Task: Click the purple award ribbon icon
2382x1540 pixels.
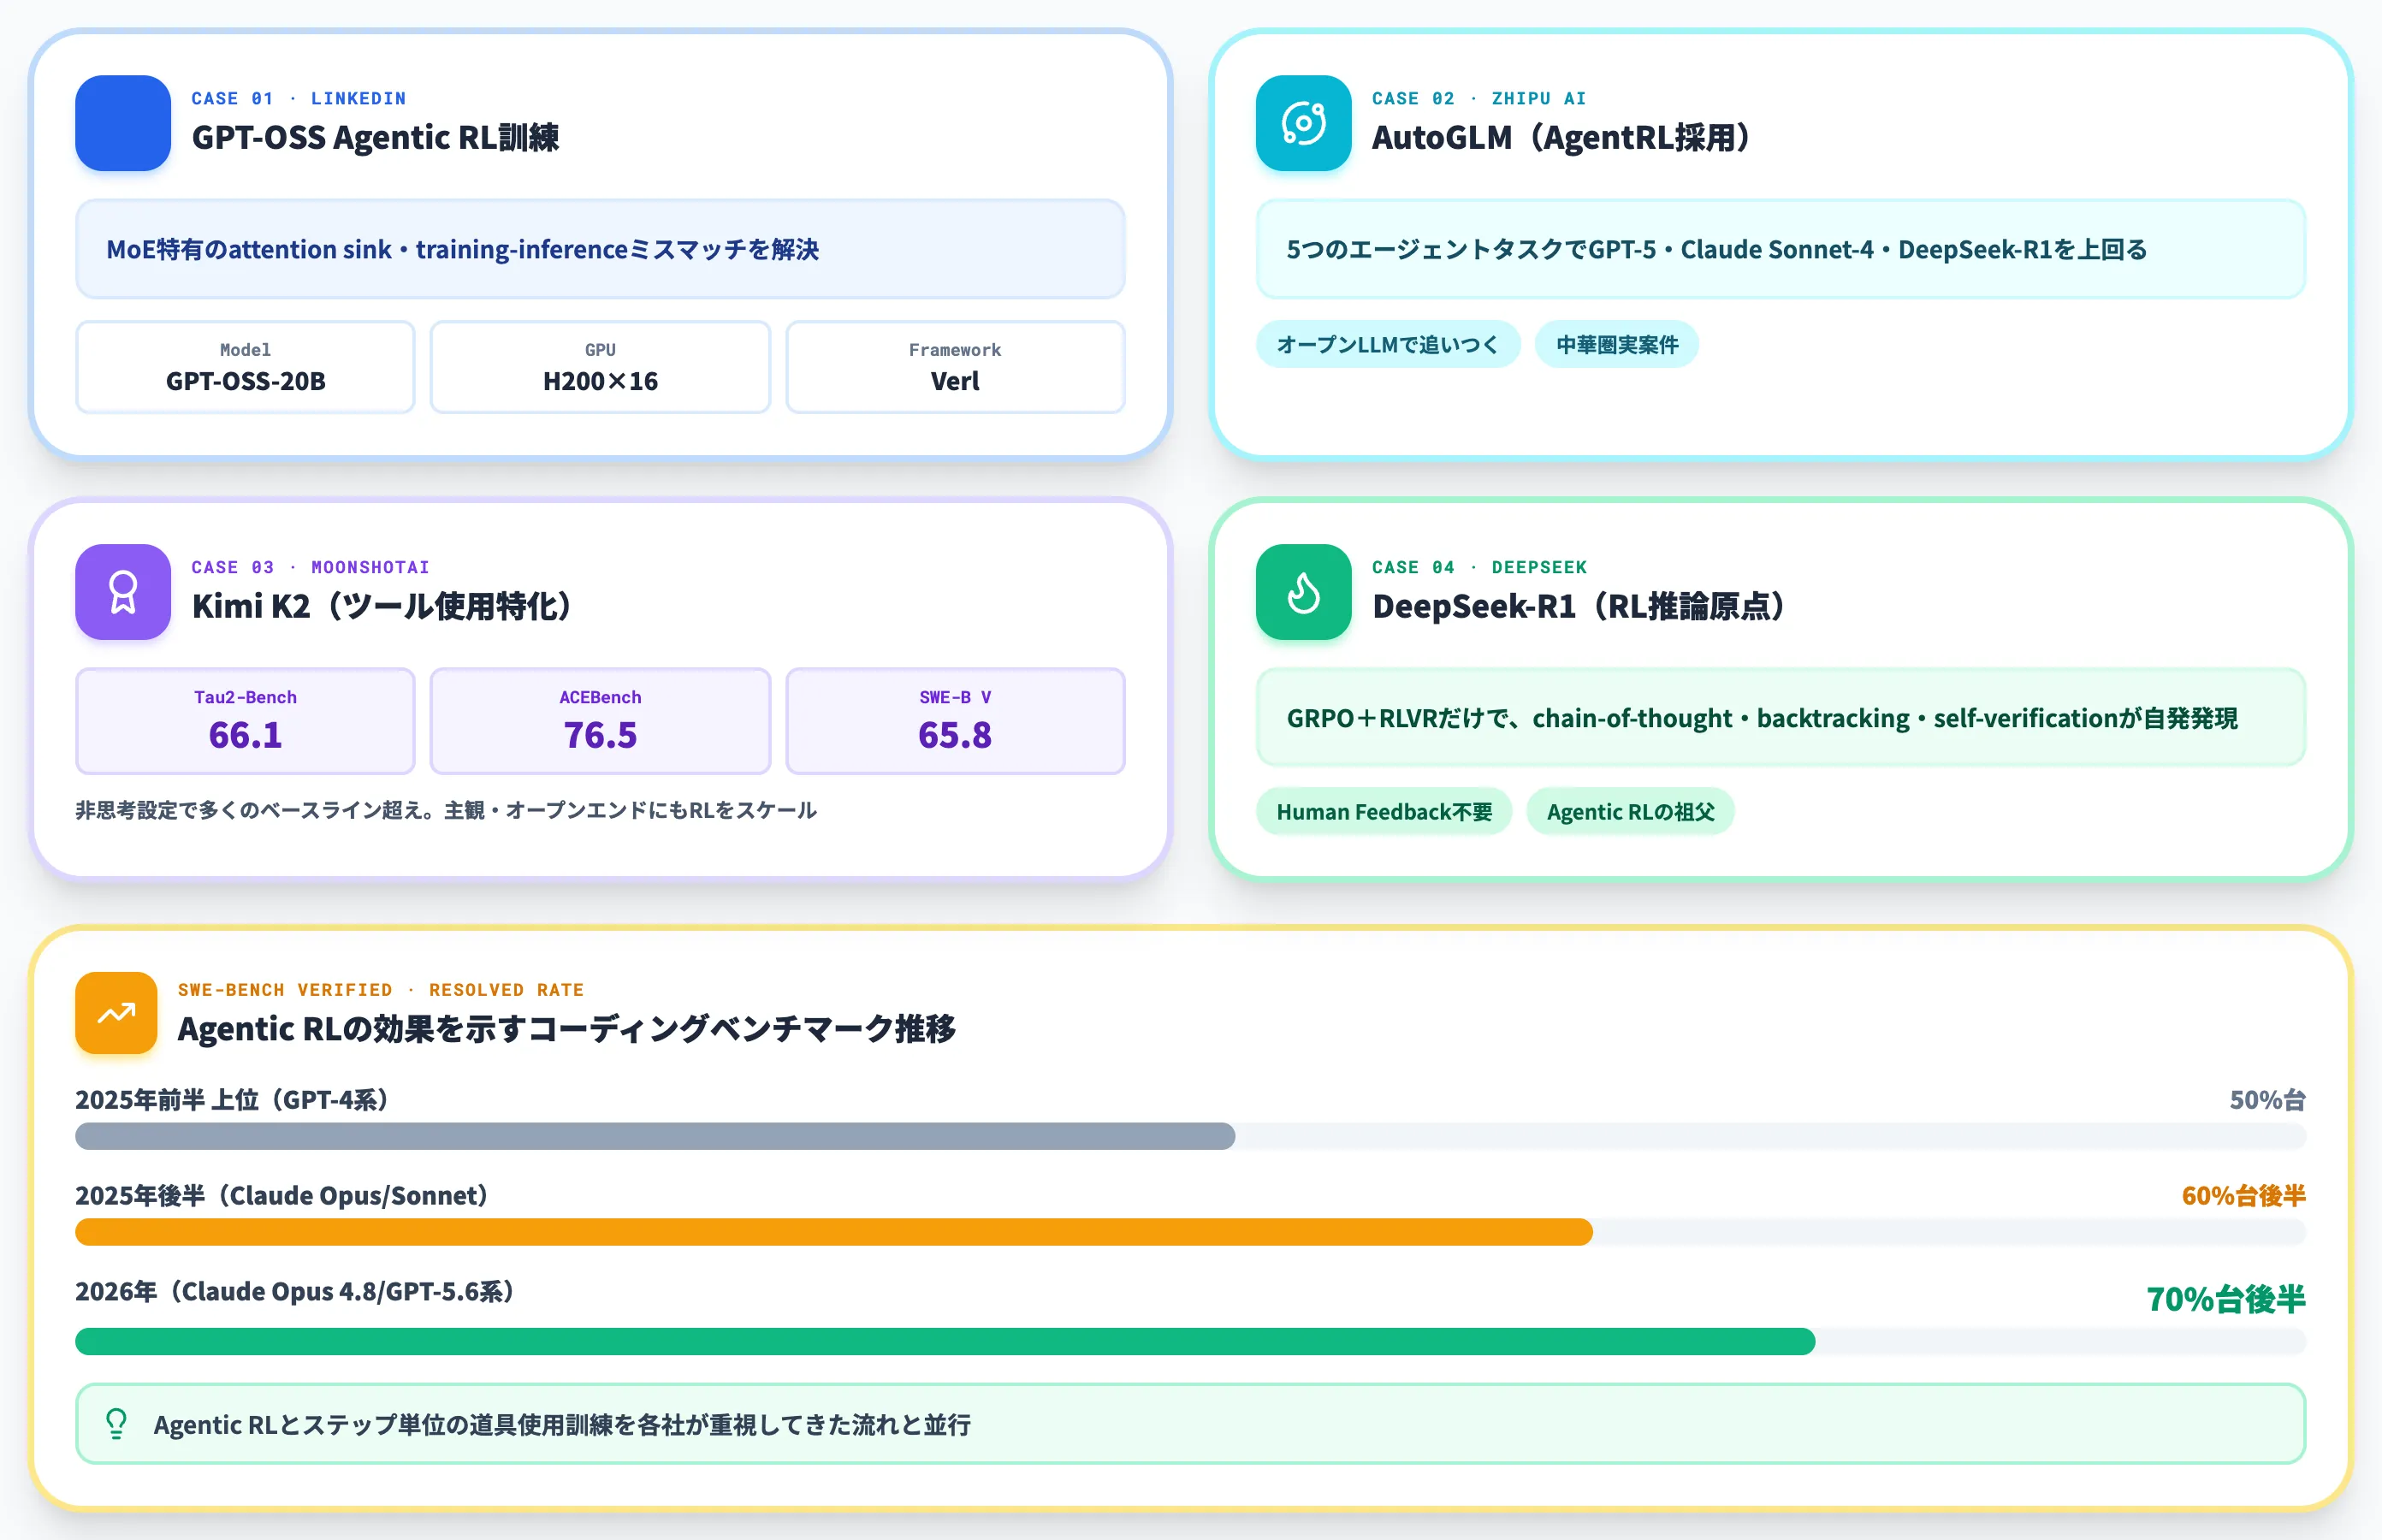Action: 123,592
